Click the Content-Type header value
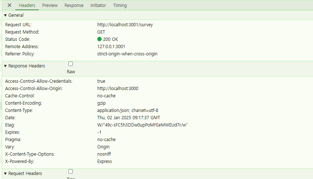 click(128, 110)
